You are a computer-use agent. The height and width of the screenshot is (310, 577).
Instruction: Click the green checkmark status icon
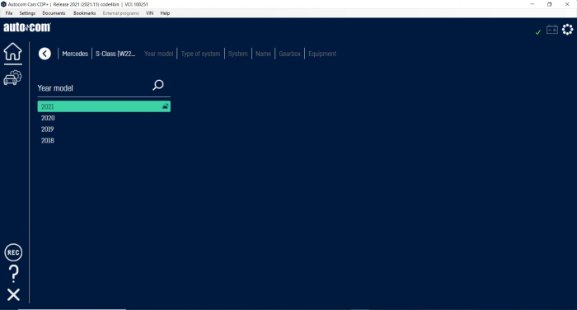pyautogui.click(x=538, y=32)
